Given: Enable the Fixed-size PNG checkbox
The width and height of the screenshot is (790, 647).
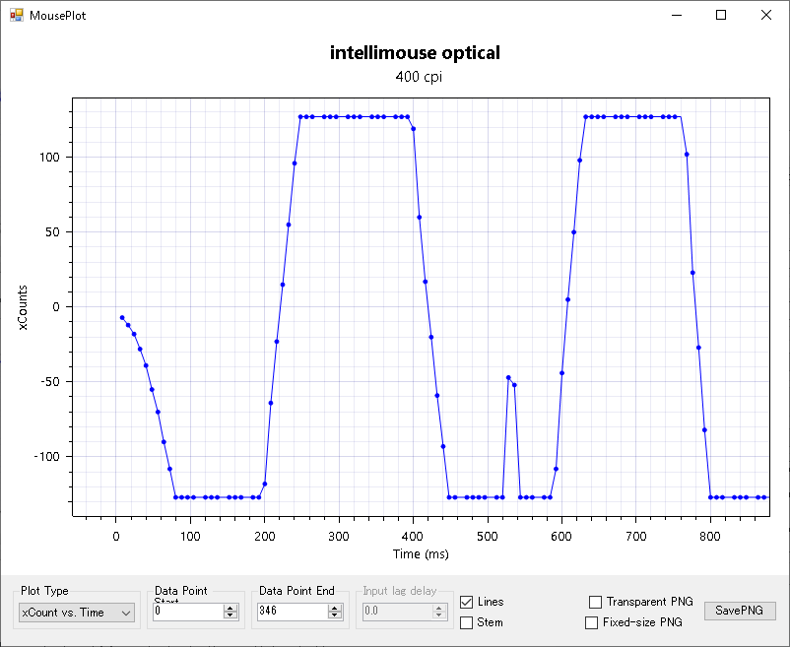Looking at the screenshot, I should pyautogui.click(x=591, y=622).
